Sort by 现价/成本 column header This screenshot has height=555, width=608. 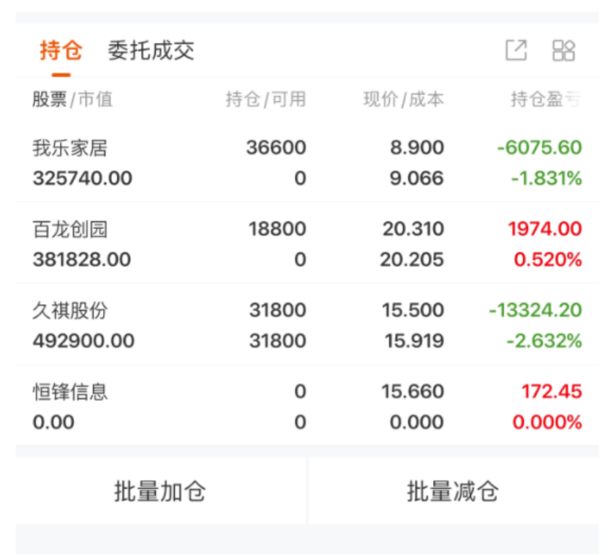click(x=404, y=99)
